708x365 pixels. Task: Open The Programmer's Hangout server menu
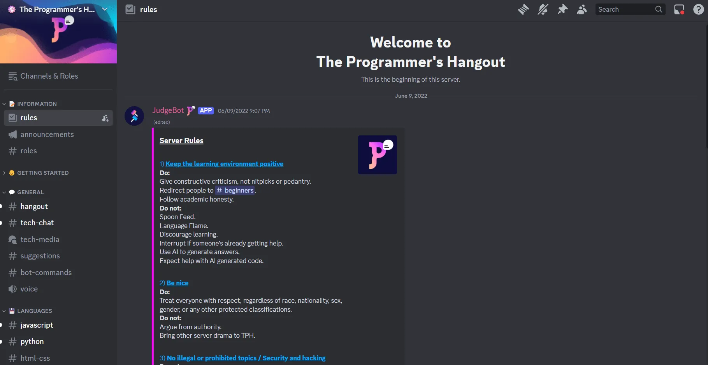point(58,9)
